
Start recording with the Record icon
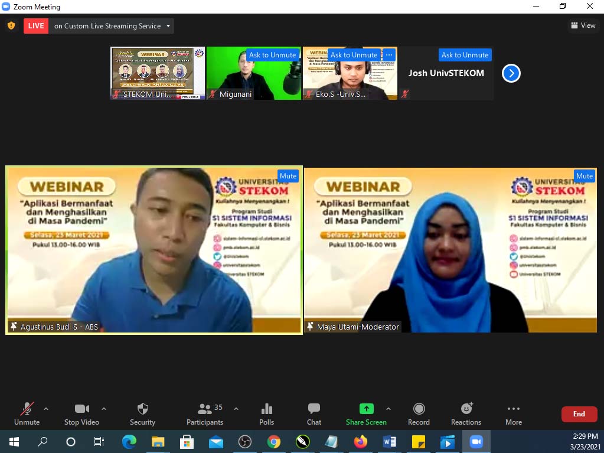[419, 413]
